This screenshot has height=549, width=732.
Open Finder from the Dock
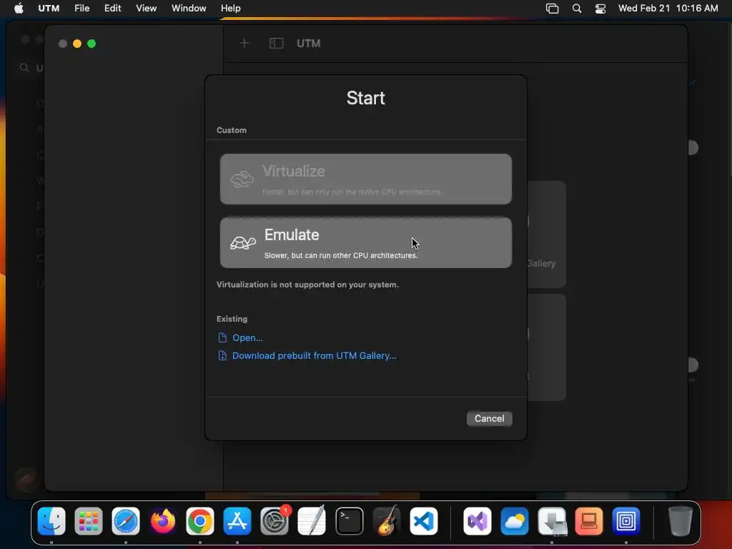[x=51, y=521]
